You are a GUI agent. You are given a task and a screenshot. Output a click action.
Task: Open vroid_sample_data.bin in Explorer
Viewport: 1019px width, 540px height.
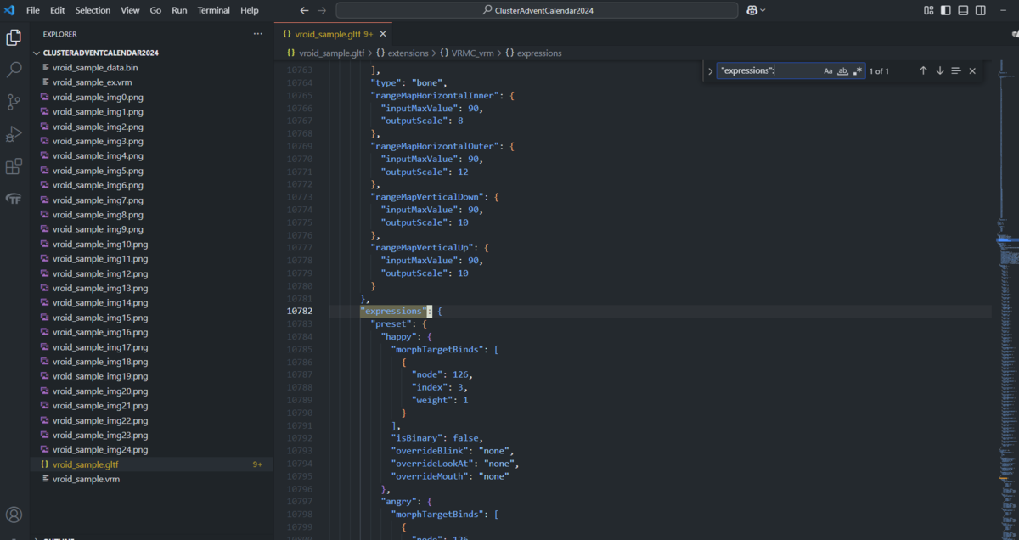click(95, 67)
